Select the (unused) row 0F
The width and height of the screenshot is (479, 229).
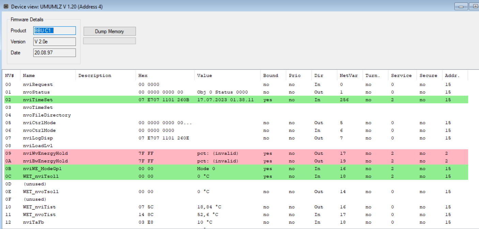[235, 199]
